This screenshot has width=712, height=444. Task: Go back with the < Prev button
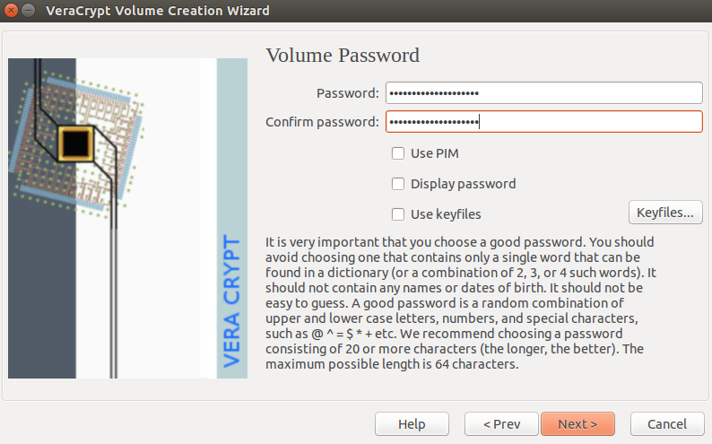pyautogui.click(x=501, y=424)
